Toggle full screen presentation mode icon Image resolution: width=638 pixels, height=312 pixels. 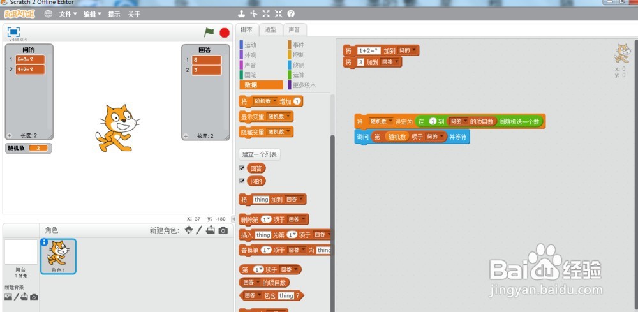[13, 32]
